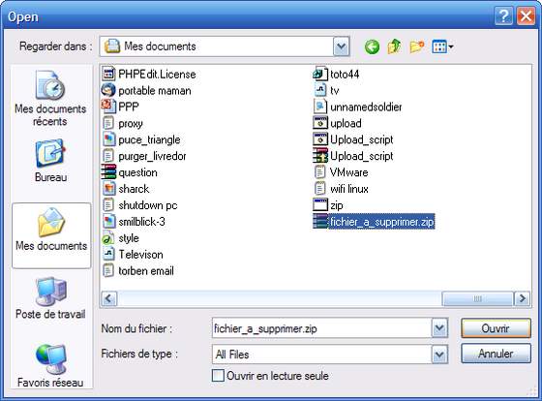
Task: Tick Ouvrir en lecture seule checkbox
Action: pos(218,376)
